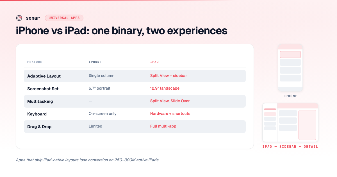The image size is (337, 177).
Task: Select the Screenshot Set row label
Action: 43,89
